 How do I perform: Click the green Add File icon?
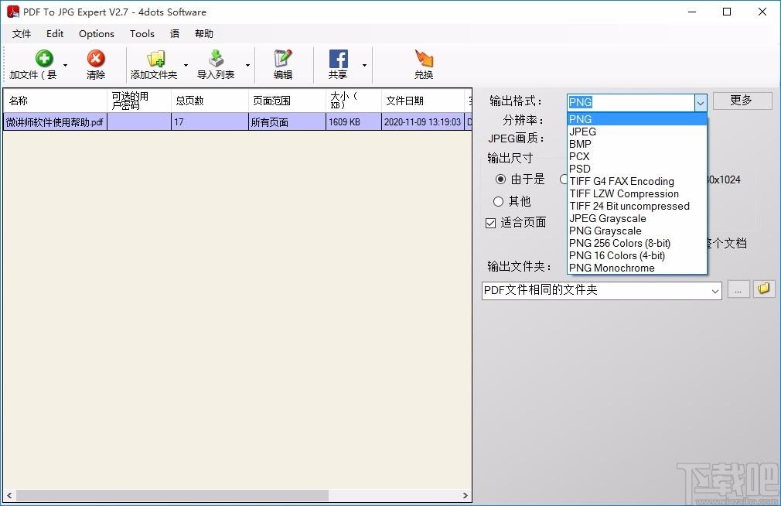pos(44,58)
